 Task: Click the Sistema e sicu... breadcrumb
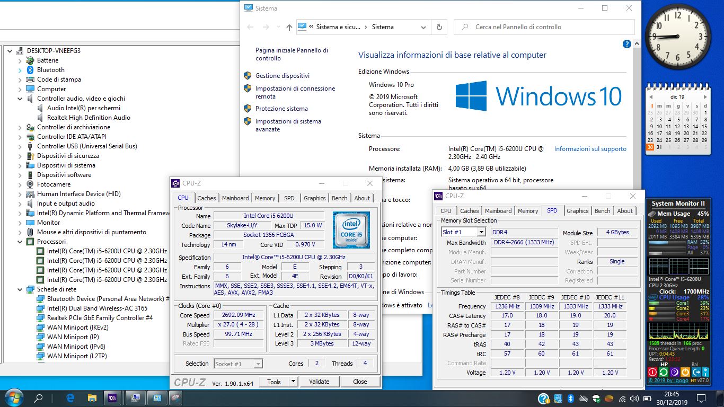[x=338, y=27]
